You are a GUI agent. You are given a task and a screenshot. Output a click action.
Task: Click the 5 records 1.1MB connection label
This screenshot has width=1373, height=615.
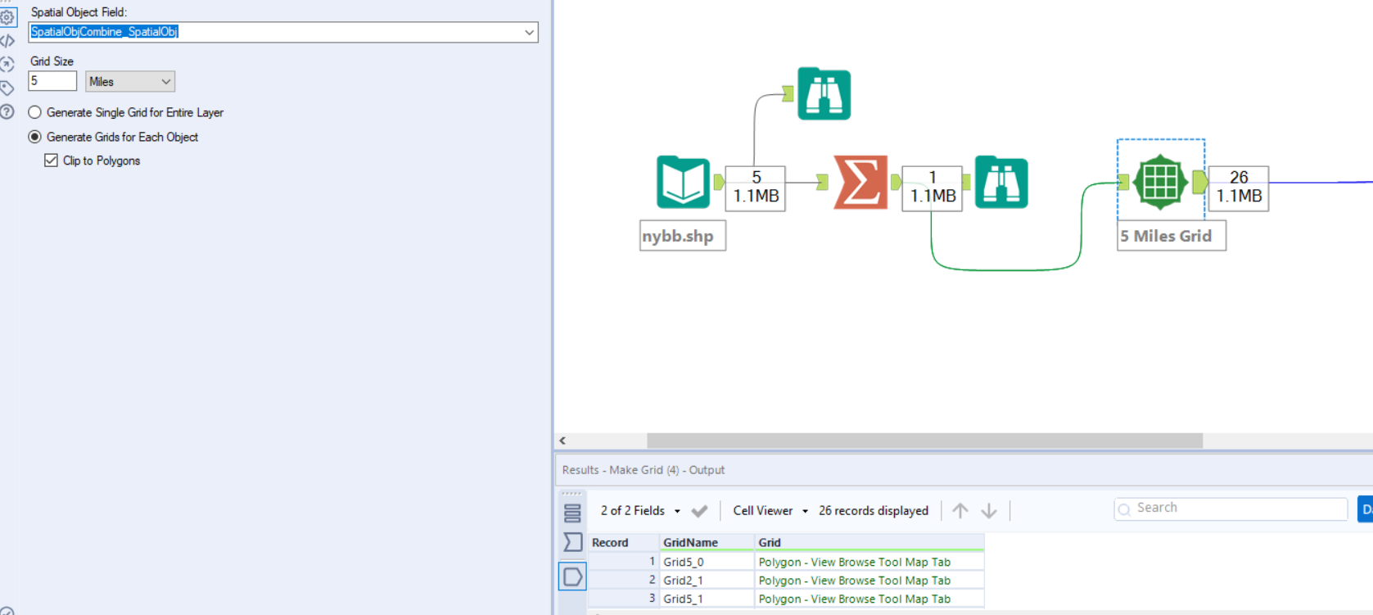756,188
